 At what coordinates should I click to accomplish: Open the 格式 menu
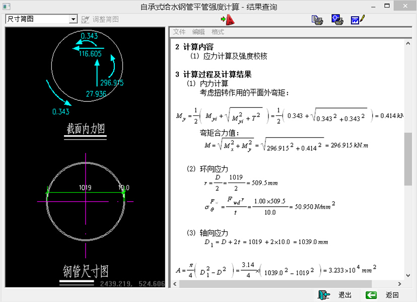[x=218, y=32]
